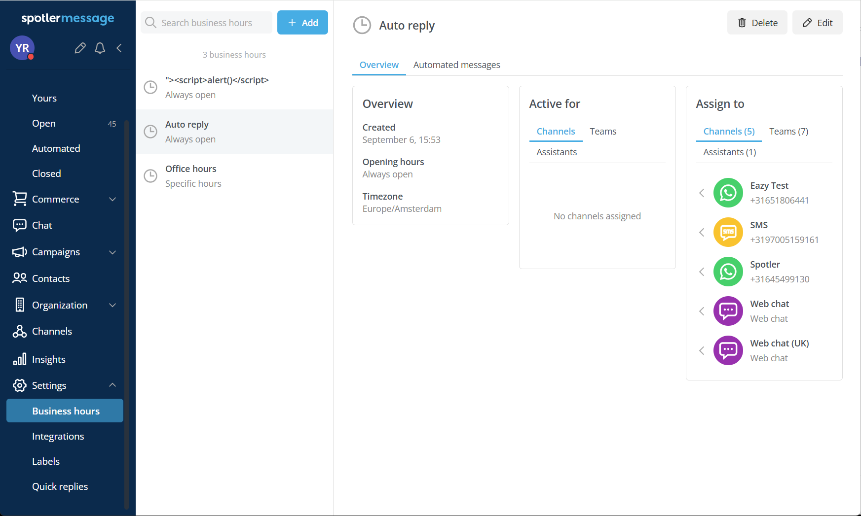This screenshot has width=861, height=516.
Task: Assign Spotler channel using its left arrow
Action: click(702, 272)
